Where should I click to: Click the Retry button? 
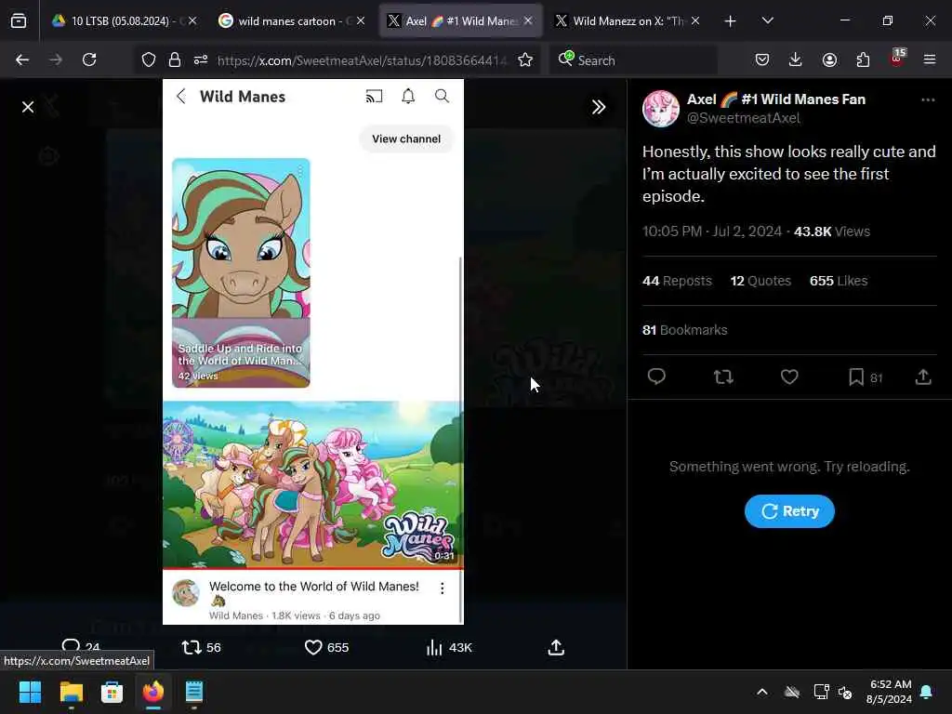789,511
